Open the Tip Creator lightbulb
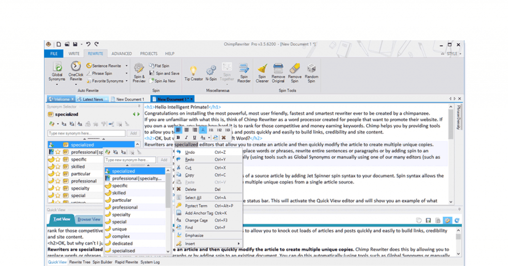Image resolution: width=508 pixels, height=266 pixels. [193, 73]
